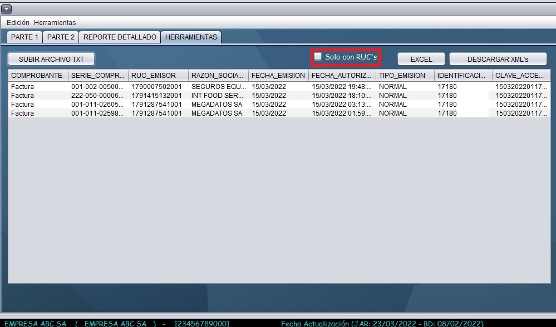Click the SUBIR ARCHIVO TXT button
The width and height of the screenshot is (556, 327).
pyautogui.click(x=51, y=59)
